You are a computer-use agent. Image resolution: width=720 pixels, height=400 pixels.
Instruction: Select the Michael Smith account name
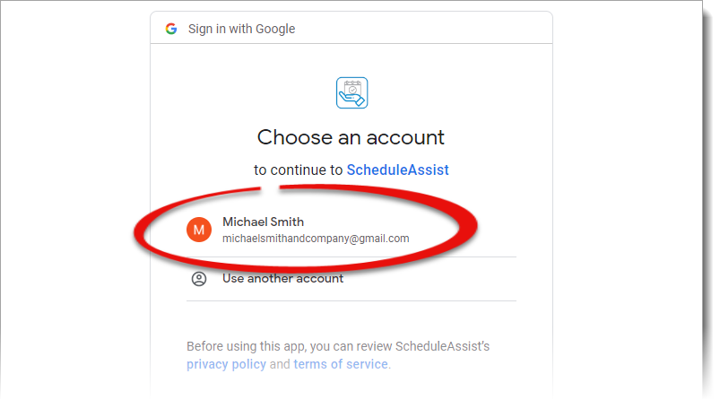[263, 222]
